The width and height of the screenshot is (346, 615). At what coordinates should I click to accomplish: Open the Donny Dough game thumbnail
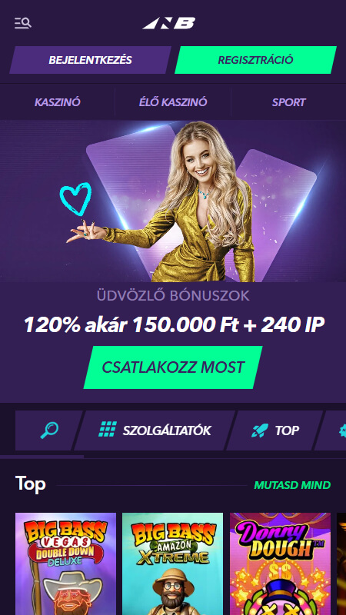280,563
